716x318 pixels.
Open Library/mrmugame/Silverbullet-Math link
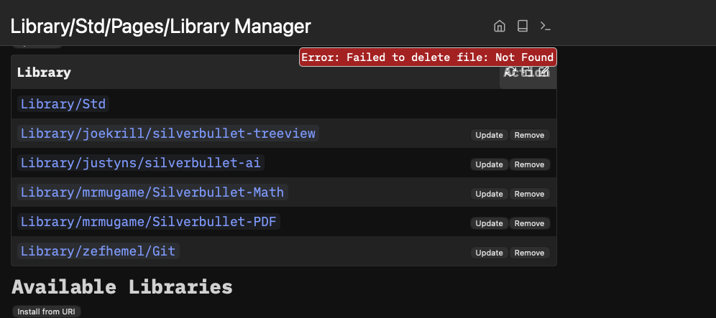pos(152,192)
